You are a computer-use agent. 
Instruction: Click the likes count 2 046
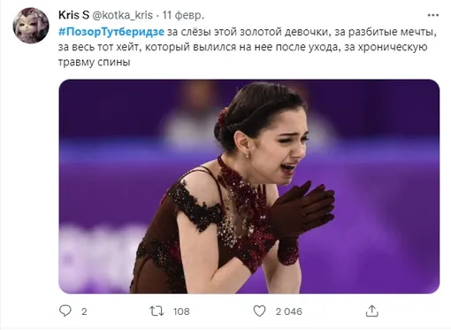pyautogui.click(x=289, y=311)
